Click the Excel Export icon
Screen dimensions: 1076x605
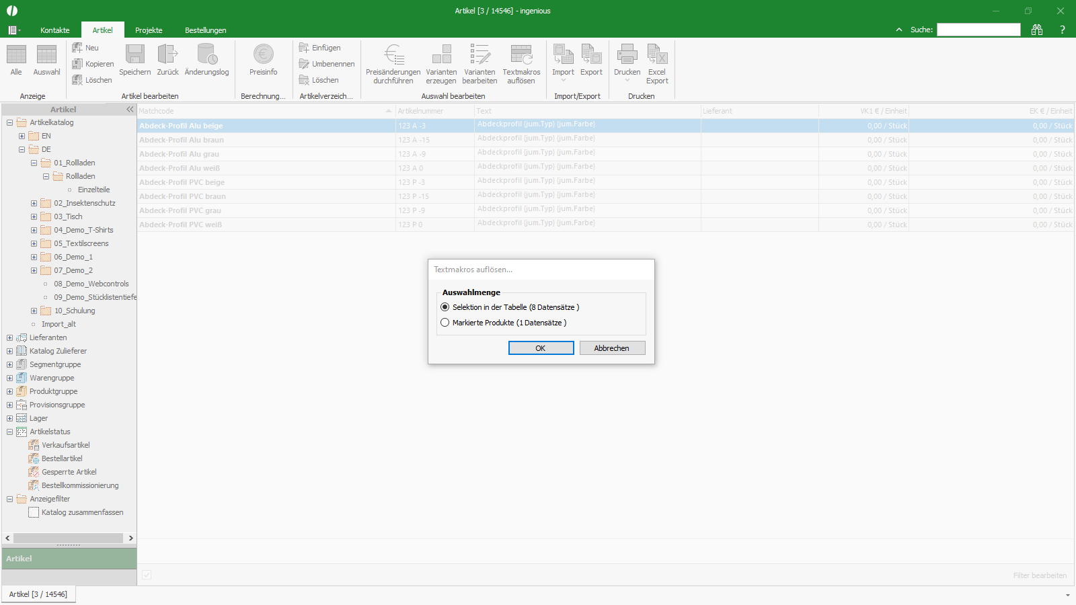(657, 54)
